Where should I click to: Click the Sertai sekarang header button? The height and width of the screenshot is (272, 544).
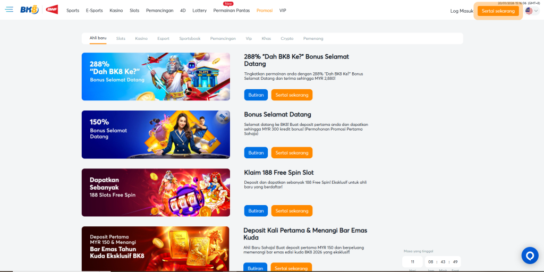tap(498, 11)
